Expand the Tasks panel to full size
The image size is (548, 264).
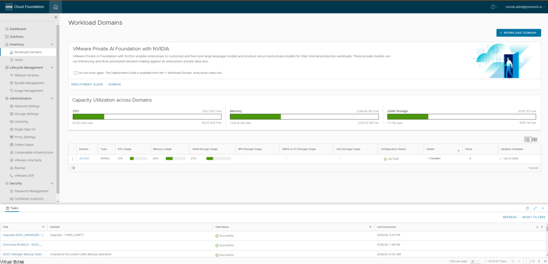click(x=535, y=208)
